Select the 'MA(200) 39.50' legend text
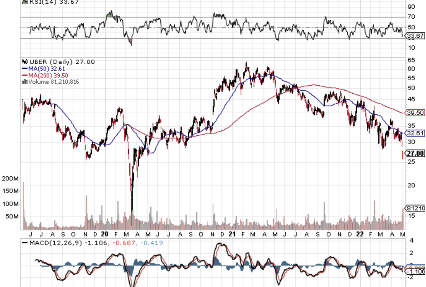Image resolution: width=426 pixels, height=287 pixels. [x=48, y=76]
